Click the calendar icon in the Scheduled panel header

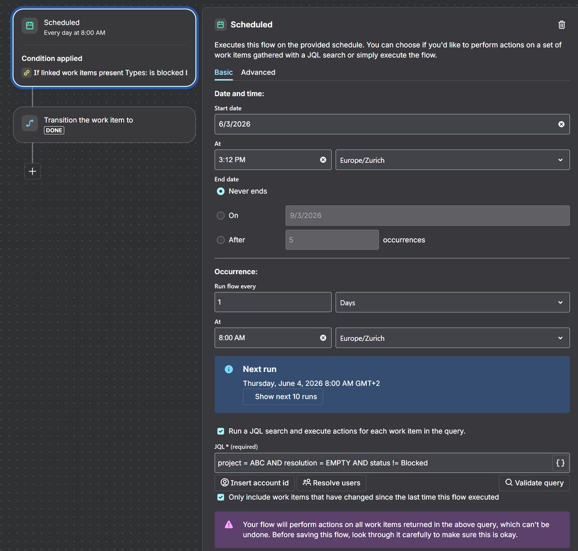(x=220, y=25)
